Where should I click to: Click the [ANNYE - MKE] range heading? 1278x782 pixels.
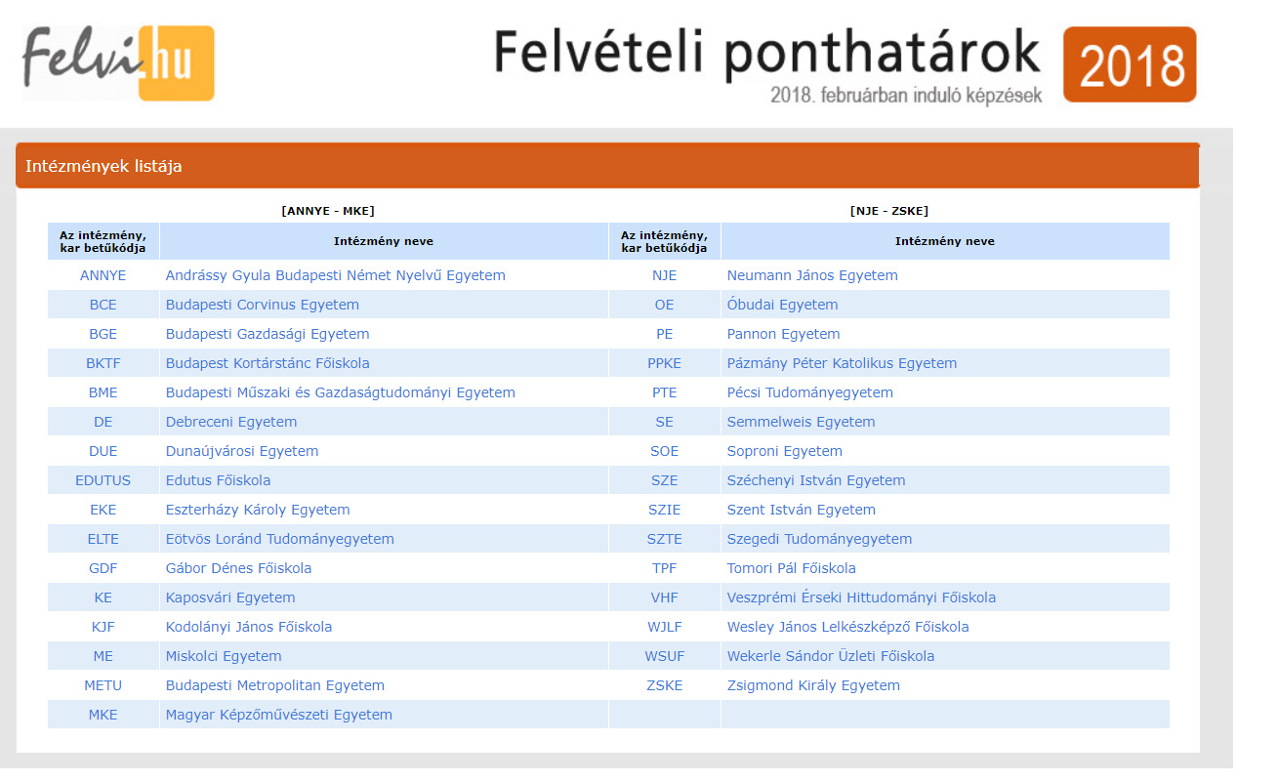pos(328,211)
